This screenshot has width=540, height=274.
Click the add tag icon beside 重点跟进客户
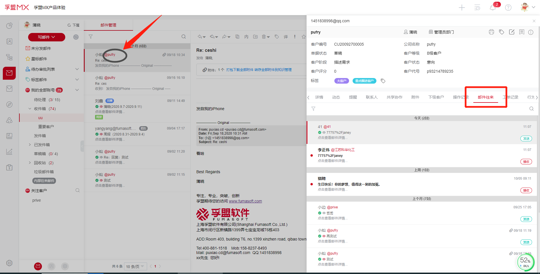[383, 81]
